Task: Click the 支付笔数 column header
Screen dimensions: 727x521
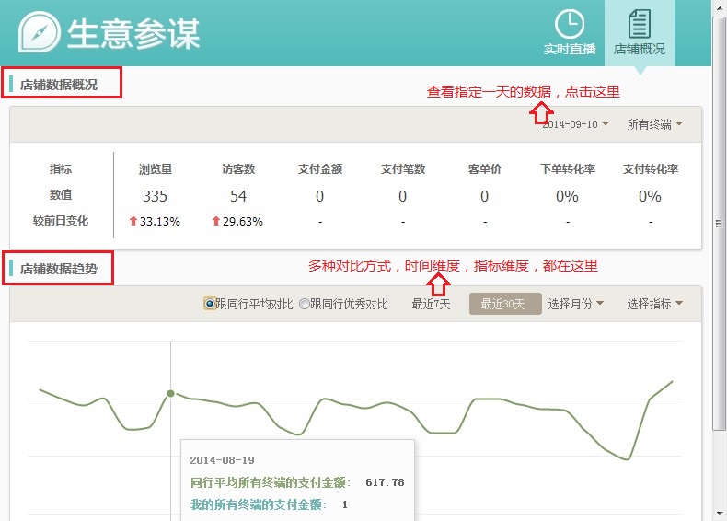Action: [403, 169]
